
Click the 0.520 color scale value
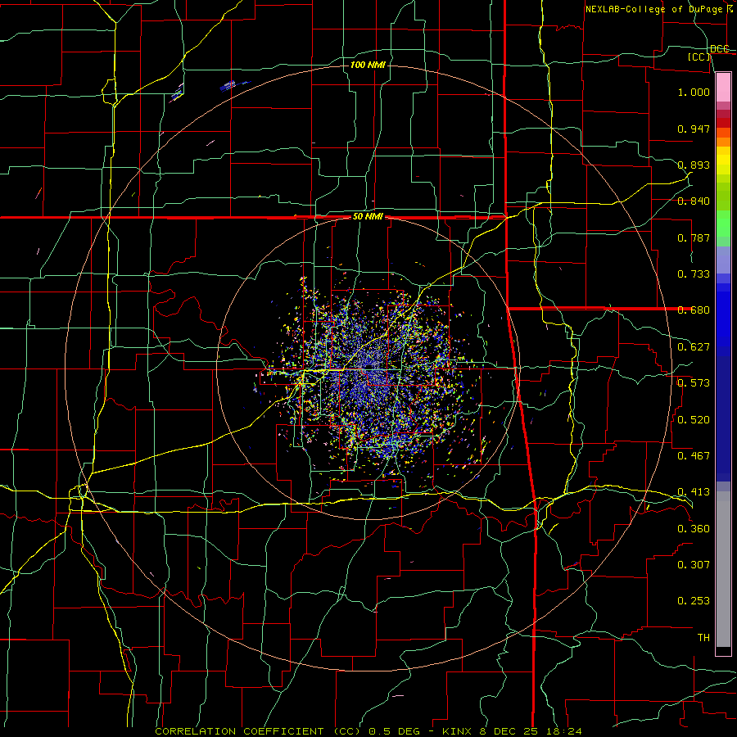tap(694, 420)
